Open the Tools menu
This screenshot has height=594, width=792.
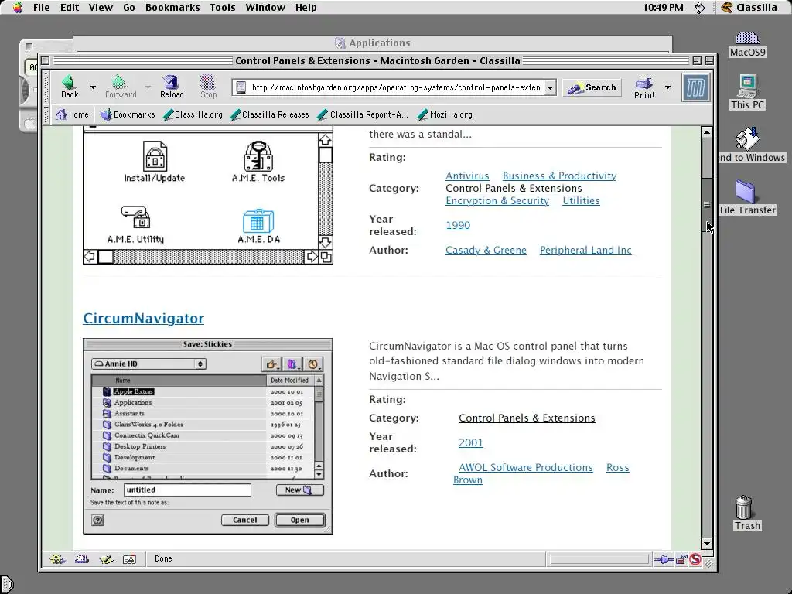(x=223, y=7)
